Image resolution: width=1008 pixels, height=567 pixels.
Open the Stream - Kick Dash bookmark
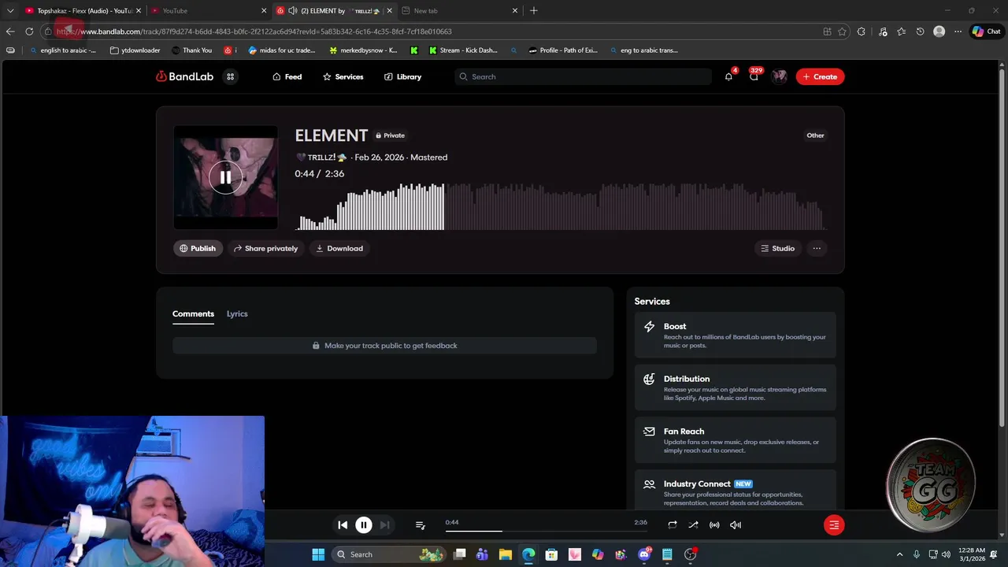464,50
